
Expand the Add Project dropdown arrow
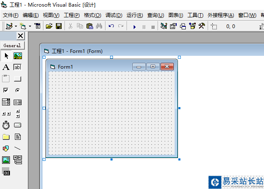[16, 26]
